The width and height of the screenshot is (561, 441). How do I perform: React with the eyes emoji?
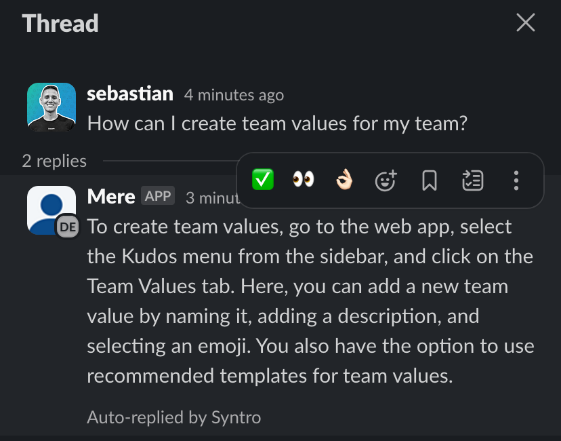(x=304, y=180)
